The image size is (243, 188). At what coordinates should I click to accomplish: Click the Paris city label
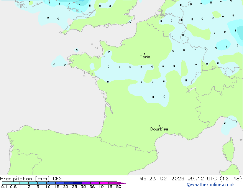(145, 57)
